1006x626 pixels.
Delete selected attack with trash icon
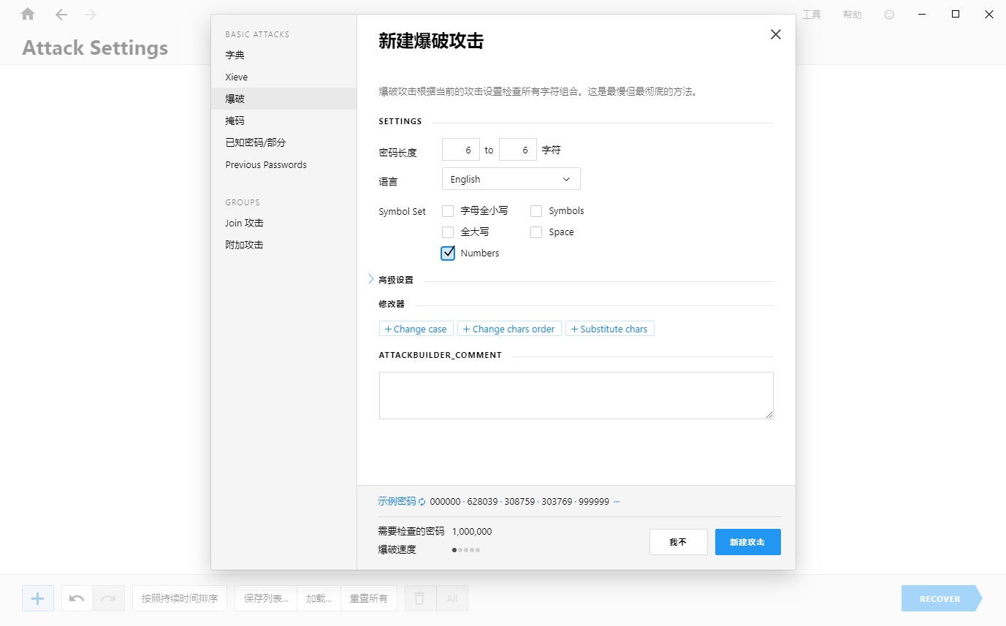click(x=419, y=598)
